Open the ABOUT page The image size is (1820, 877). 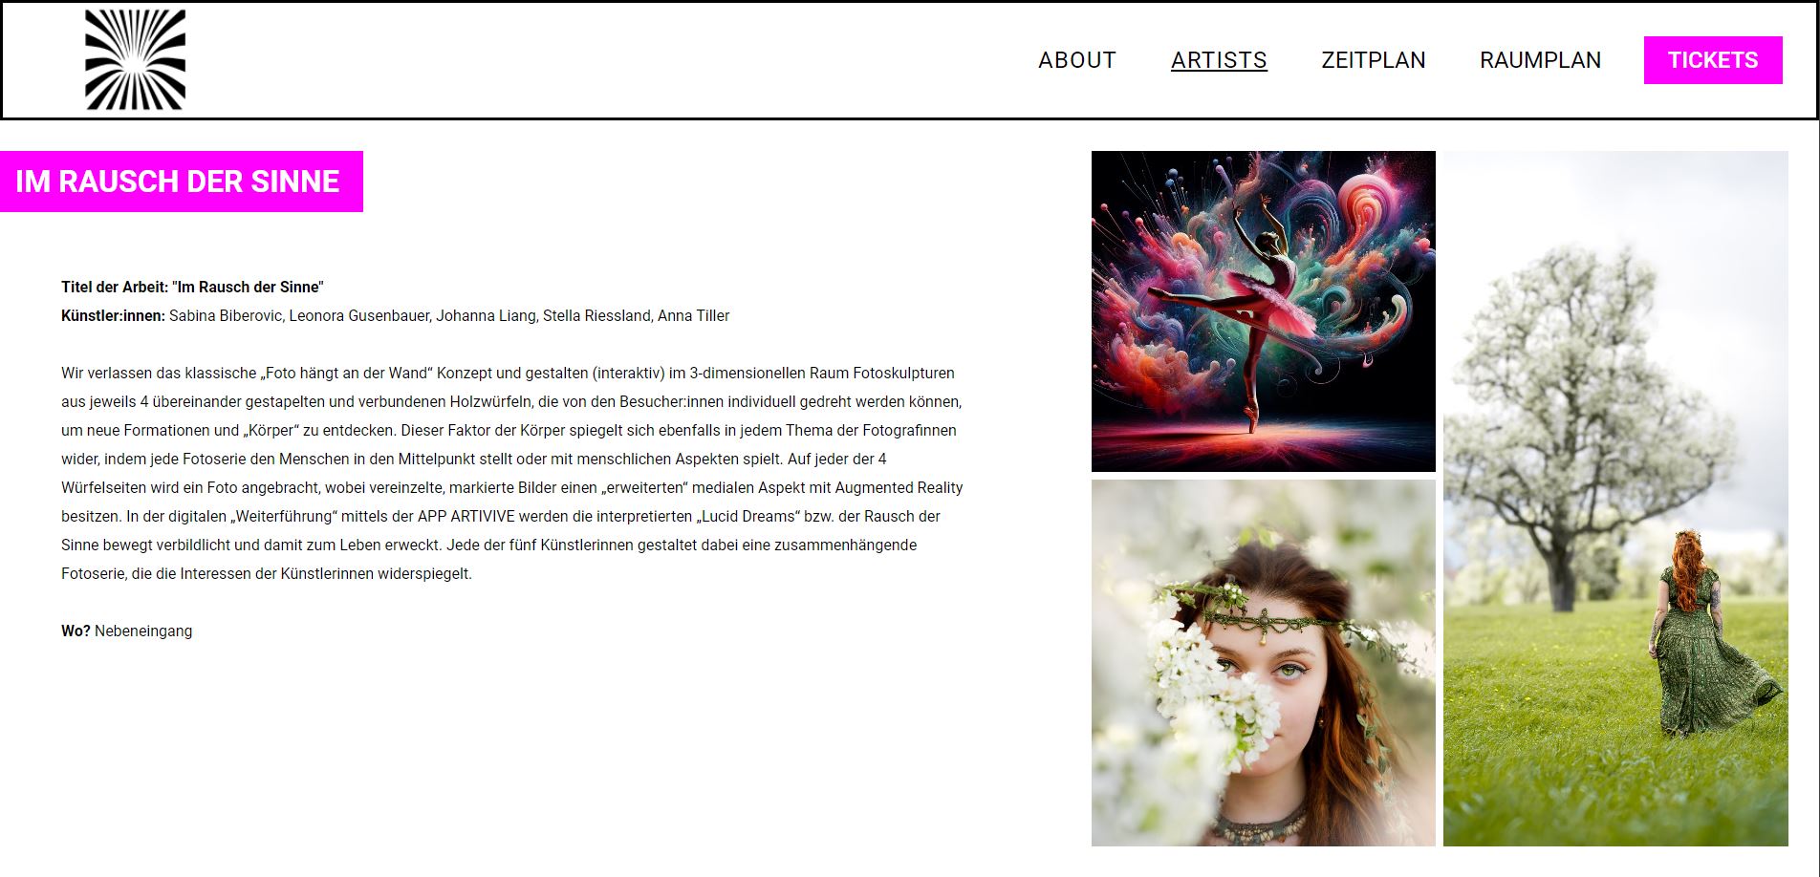point(1077,60)
